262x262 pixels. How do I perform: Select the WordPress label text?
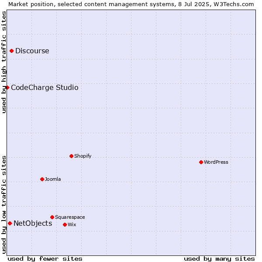pos(216,162)
